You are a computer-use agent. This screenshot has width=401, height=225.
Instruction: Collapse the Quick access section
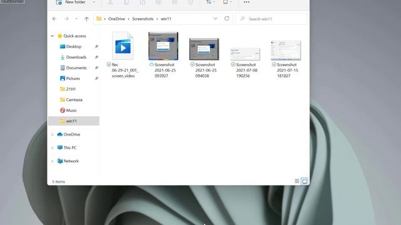coord(52,36)
